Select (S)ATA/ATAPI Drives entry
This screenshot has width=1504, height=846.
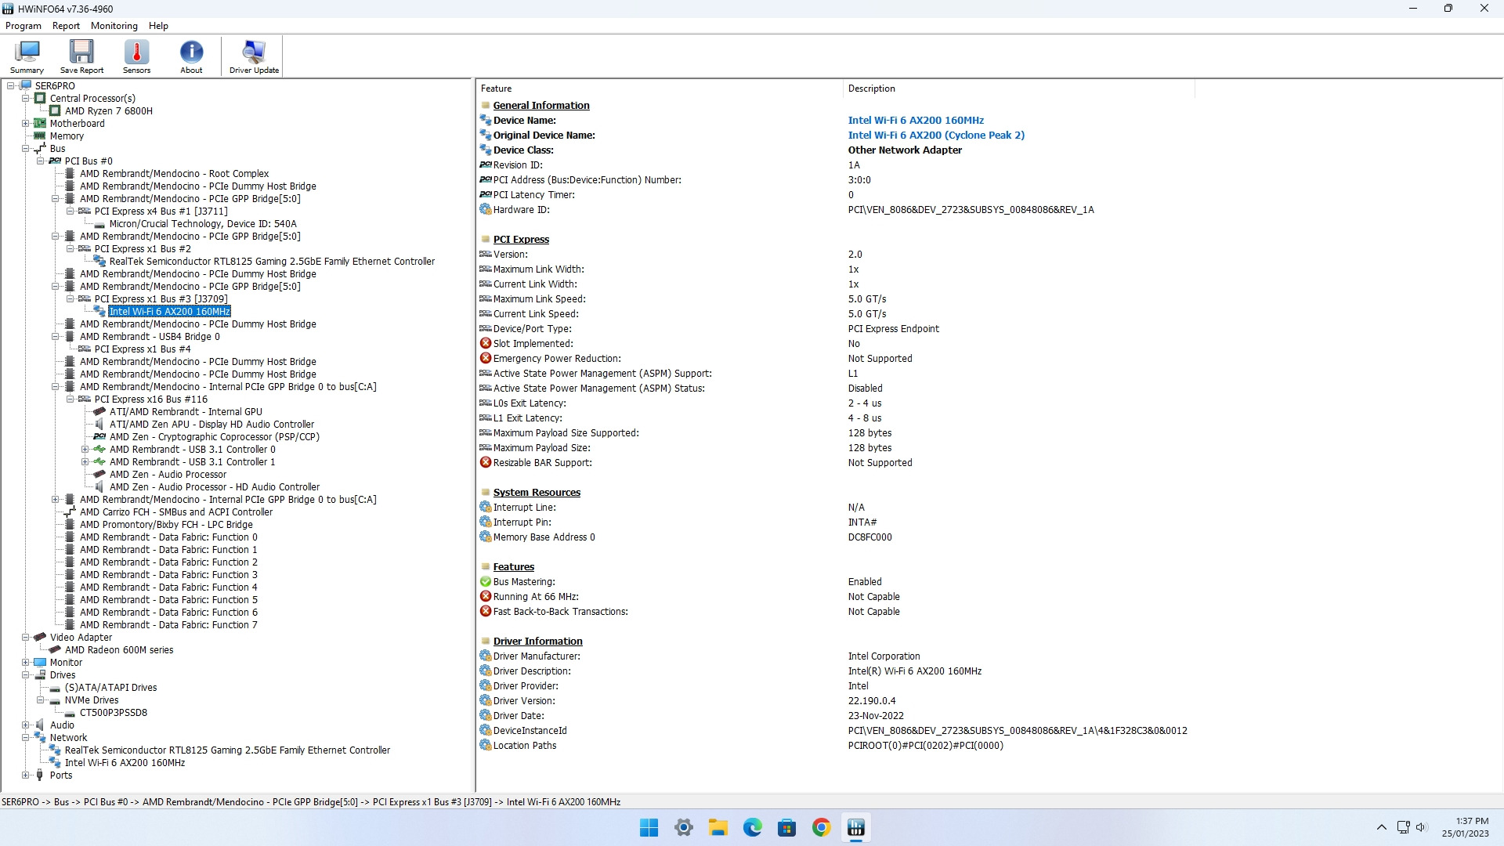110,688
